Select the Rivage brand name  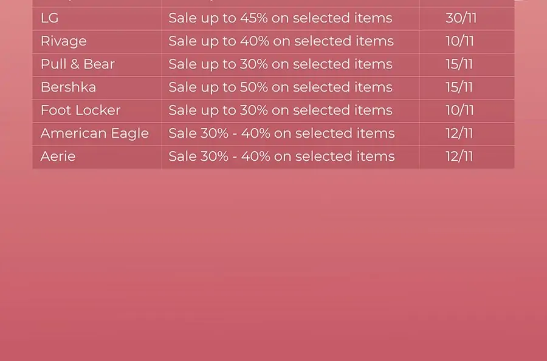click(63, 41)
